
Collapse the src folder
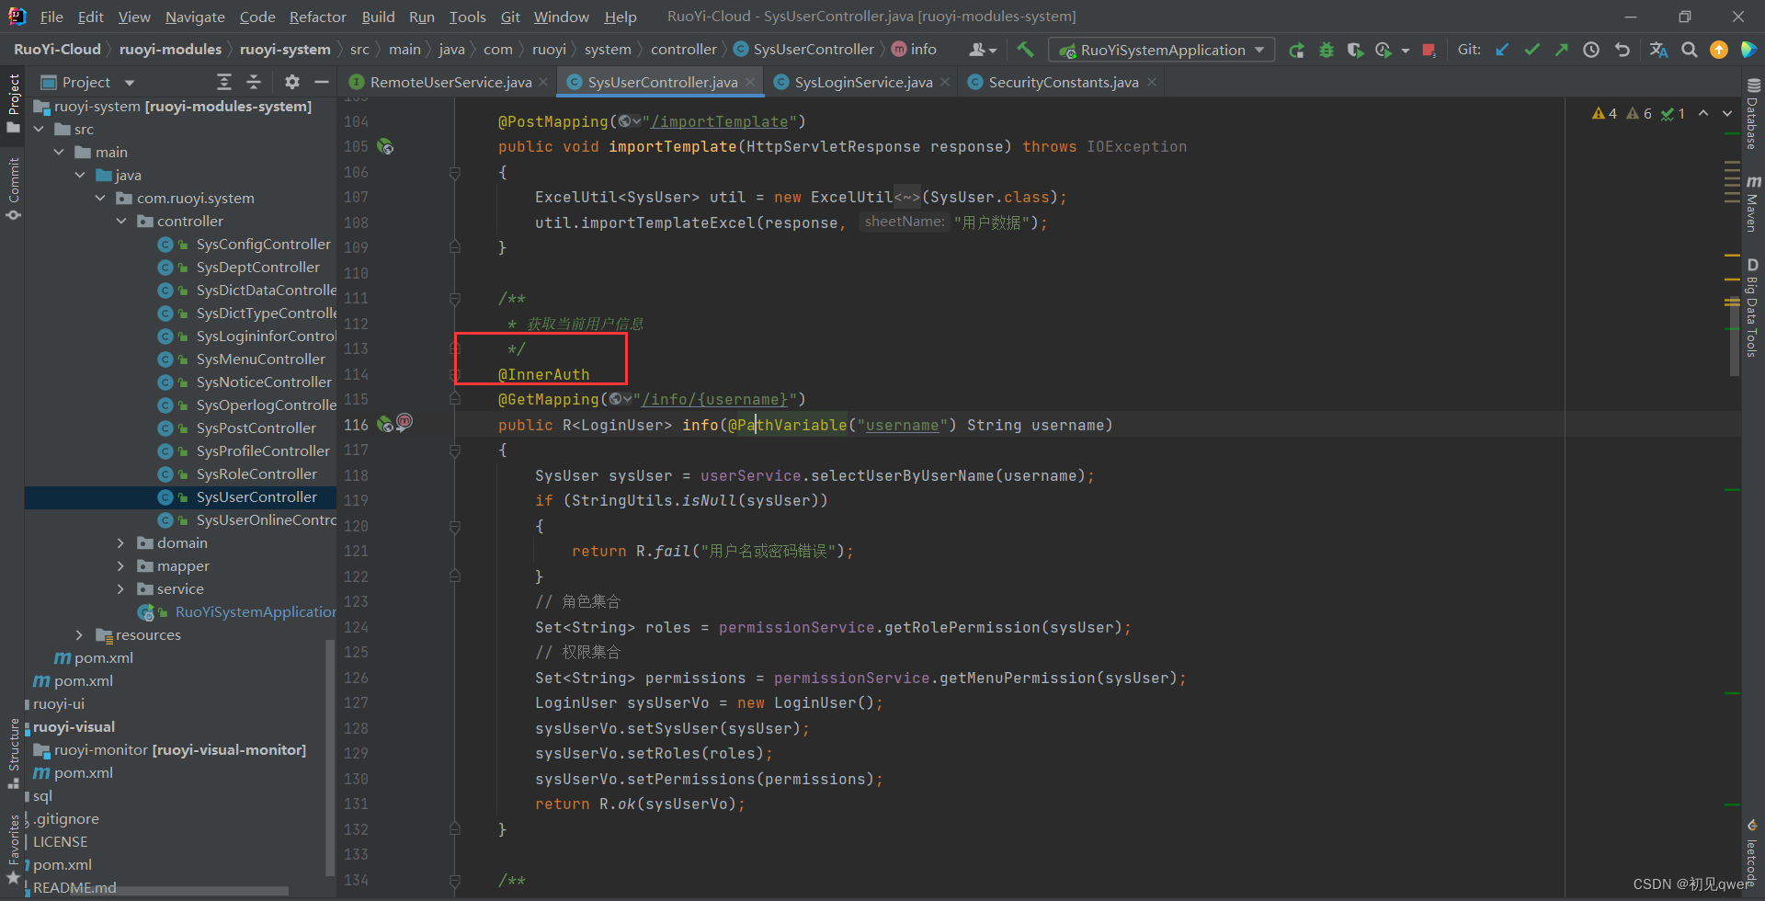tap(40, 130)
